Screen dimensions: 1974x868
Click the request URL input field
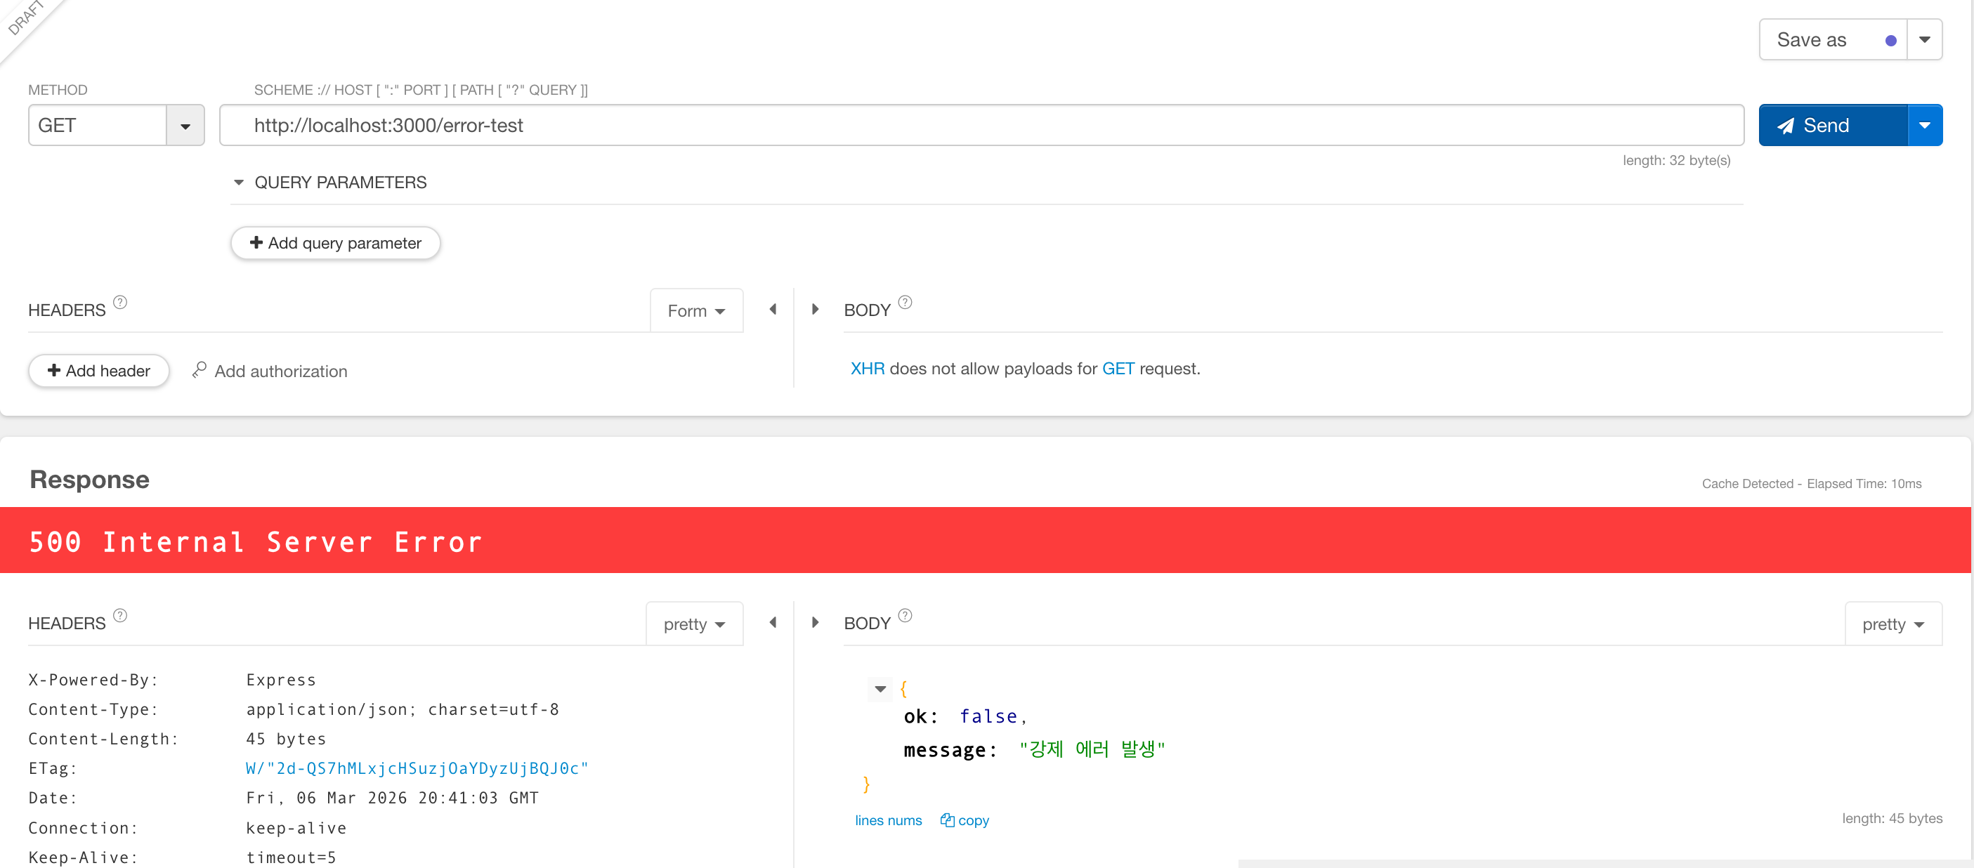tap(981, 126)
